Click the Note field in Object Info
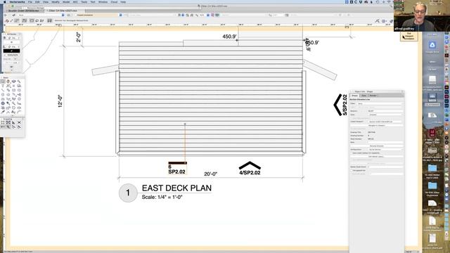This screenshot has width=450, height=253. [385, 142]
